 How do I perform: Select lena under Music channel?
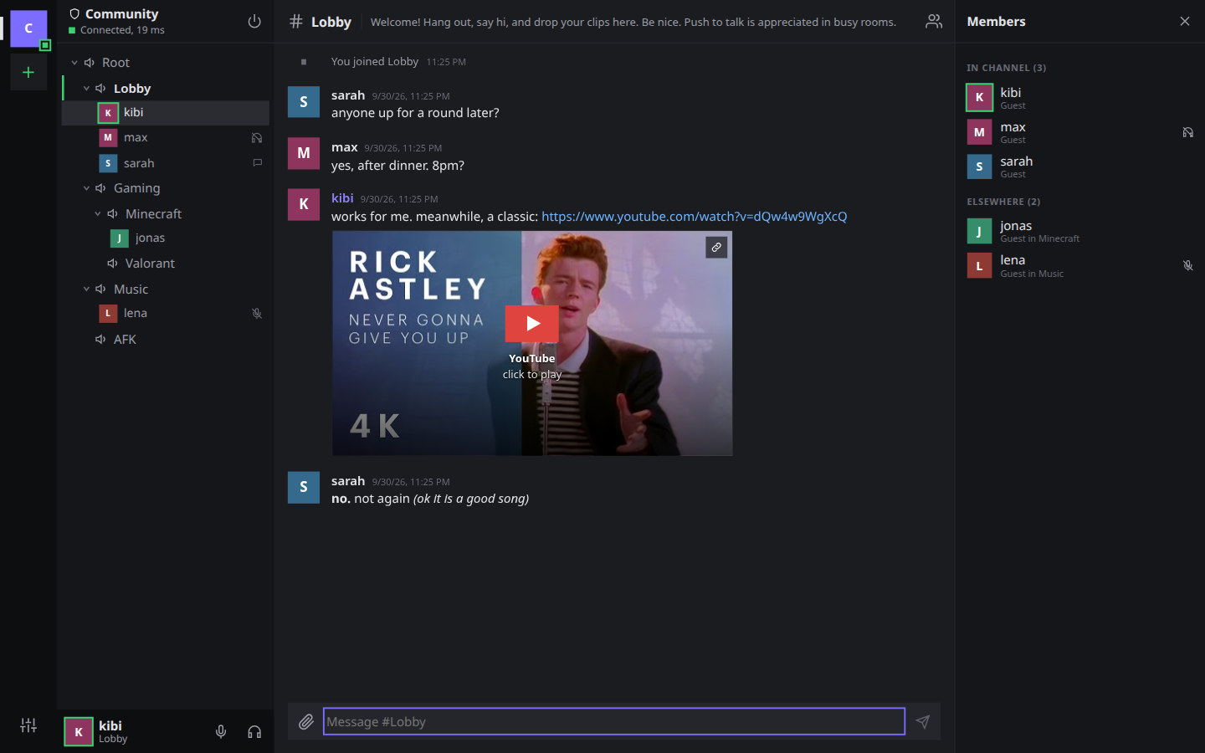pos(166,314)
